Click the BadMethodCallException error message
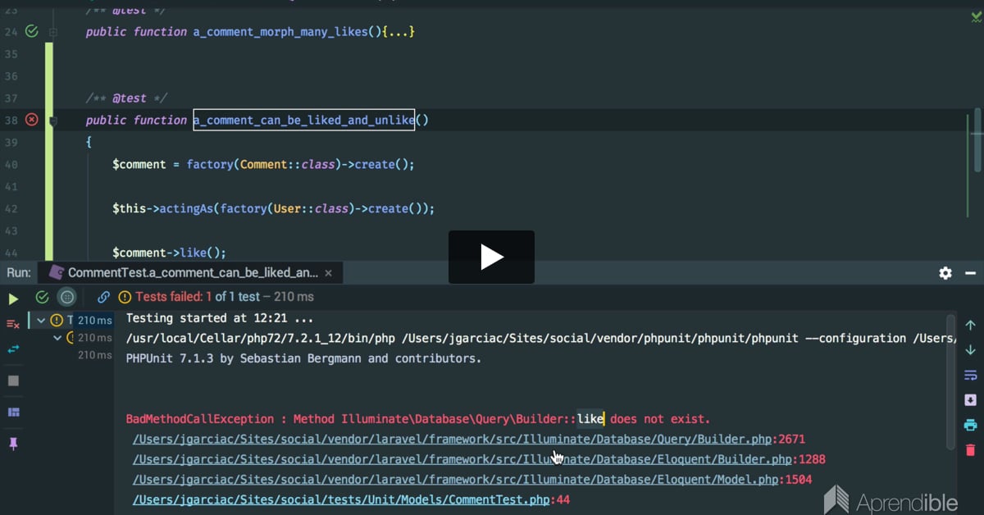984x515 pixels. 418,419
